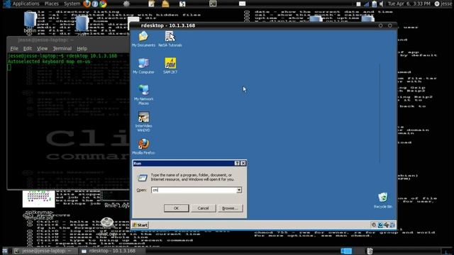Click the rdesktop window title bar
Screen dimensions: 454x255
click(x=263, y=25)
